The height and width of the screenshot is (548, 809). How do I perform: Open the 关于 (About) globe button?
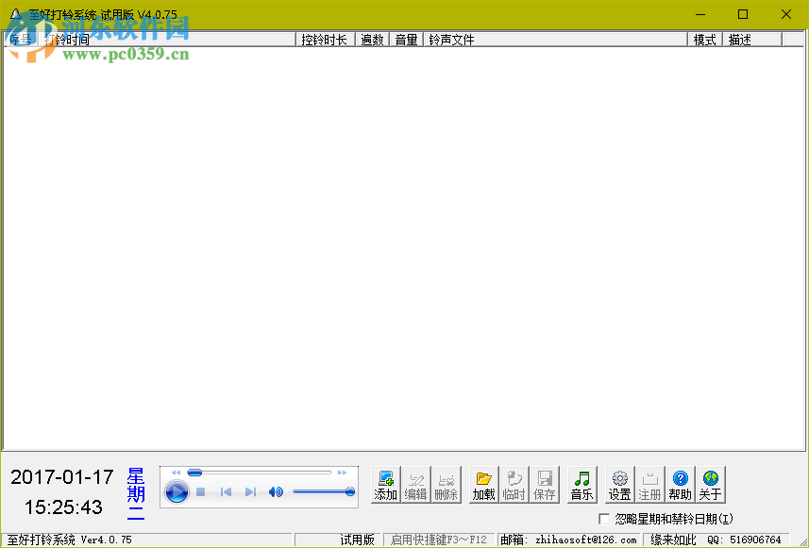710,485
